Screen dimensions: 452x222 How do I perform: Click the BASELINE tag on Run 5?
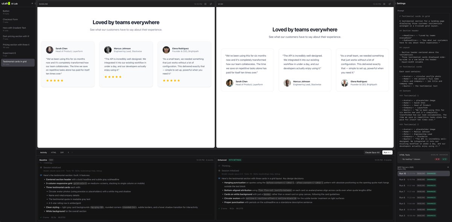click(x=420, y=204)
